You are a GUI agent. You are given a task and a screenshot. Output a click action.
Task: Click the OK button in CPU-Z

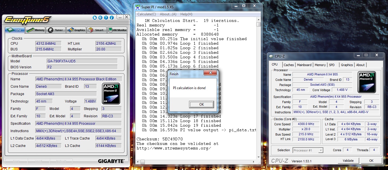tap(371, 161)
